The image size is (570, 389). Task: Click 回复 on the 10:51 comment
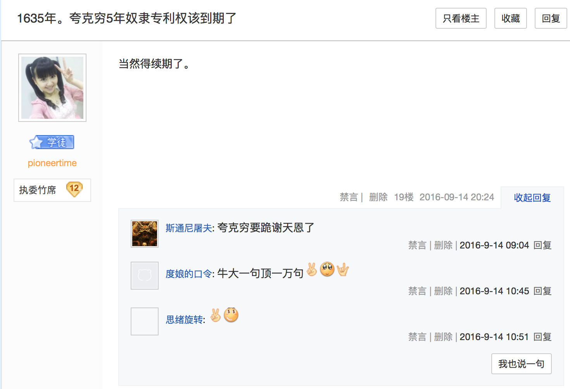coord(542,337)
